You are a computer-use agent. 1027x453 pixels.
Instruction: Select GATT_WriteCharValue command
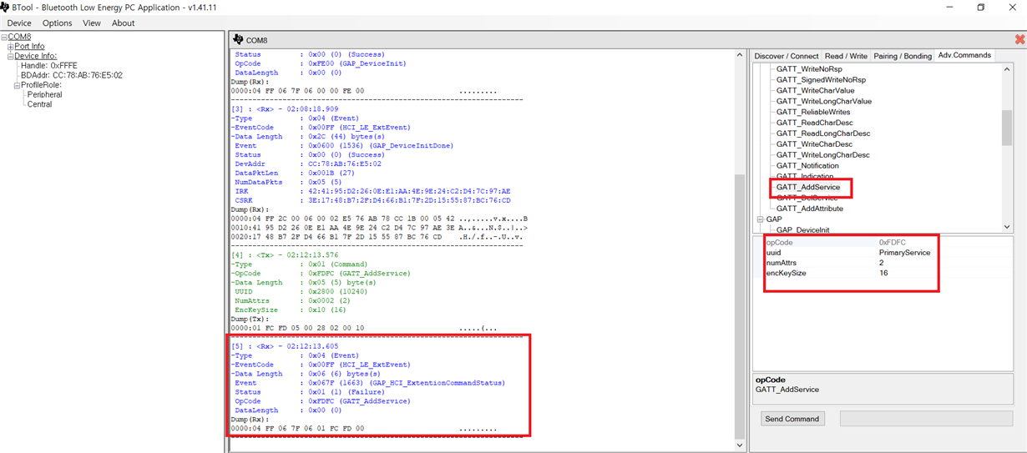tap(815, 91)
